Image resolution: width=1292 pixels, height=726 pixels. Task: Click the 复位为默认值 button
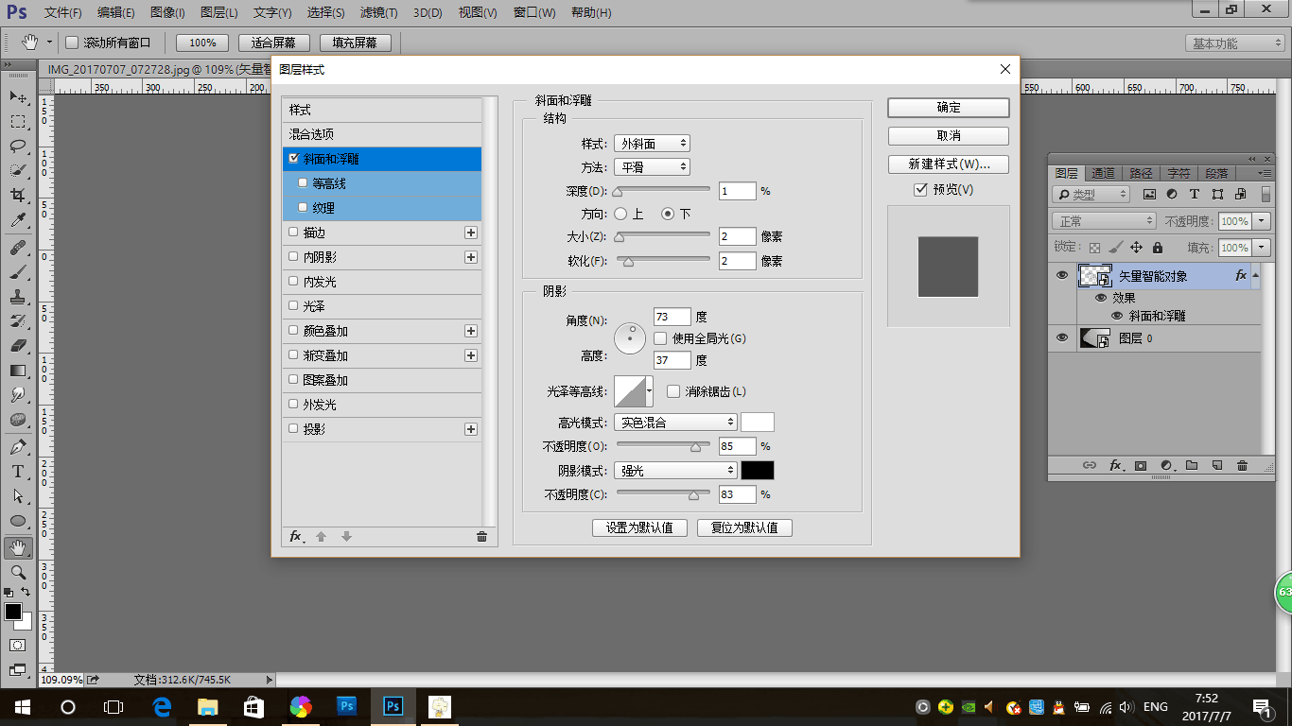tap(744, 527)
